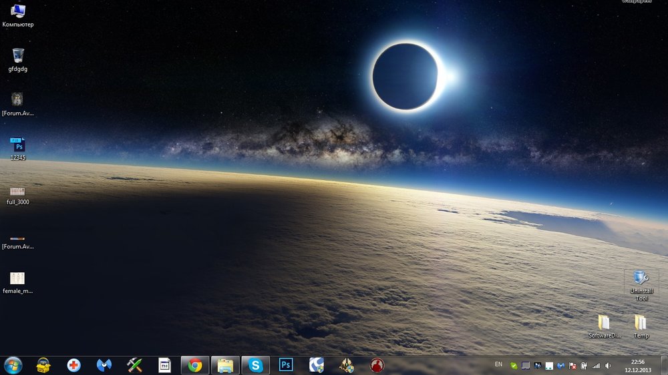Viewport: 668px width, 375px height.
Task: Switch the EN input language indicator
Action: [x=498, y=364]
